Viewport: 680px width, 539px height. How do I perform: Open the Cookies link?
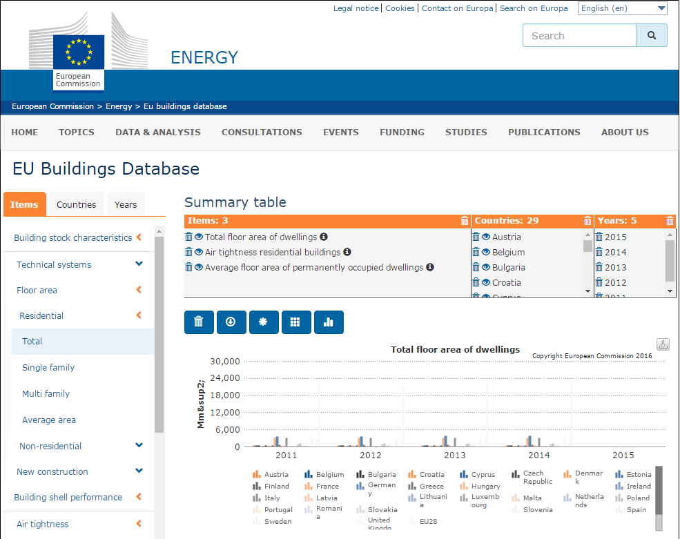[x=400, y=8]
